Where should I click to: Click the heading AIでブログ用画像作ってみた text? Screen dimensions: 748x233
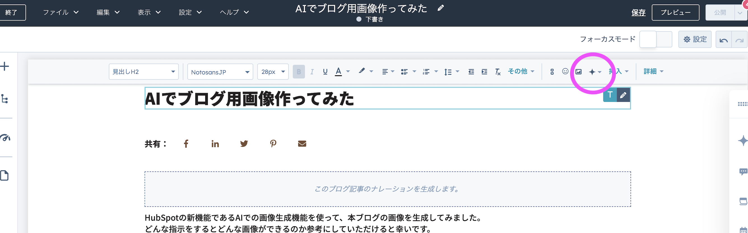coord(249,98)
